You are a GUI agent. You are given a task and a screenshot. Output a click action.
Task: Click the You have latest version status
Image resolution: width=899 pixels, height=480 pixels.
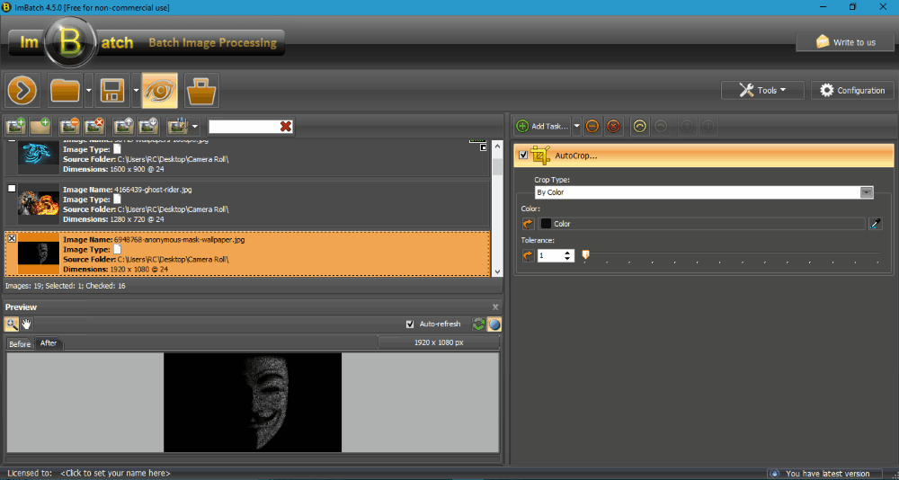point(827,474)
